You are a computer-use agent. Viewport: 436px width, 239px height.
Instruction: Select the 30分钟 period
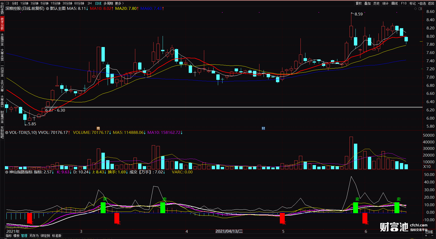point(67,3)
